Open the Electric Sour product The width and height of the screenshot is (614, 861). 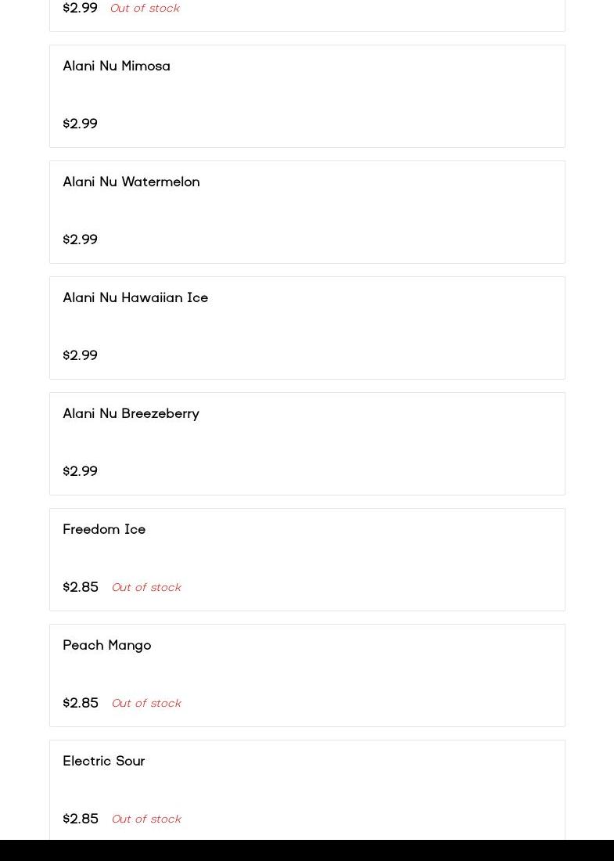click(104, 762)
